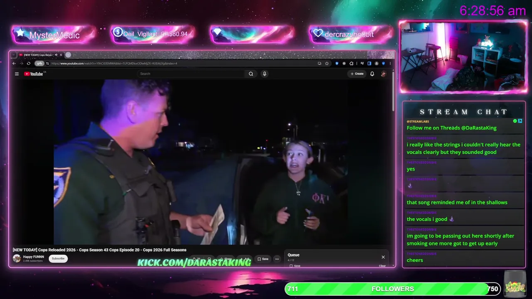Clear the Queue list

click(x=382, y=266)
